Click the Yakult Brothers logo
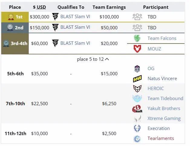Image resolution: width=190 pixels, height=146 pixels. [x=137, y=109]
